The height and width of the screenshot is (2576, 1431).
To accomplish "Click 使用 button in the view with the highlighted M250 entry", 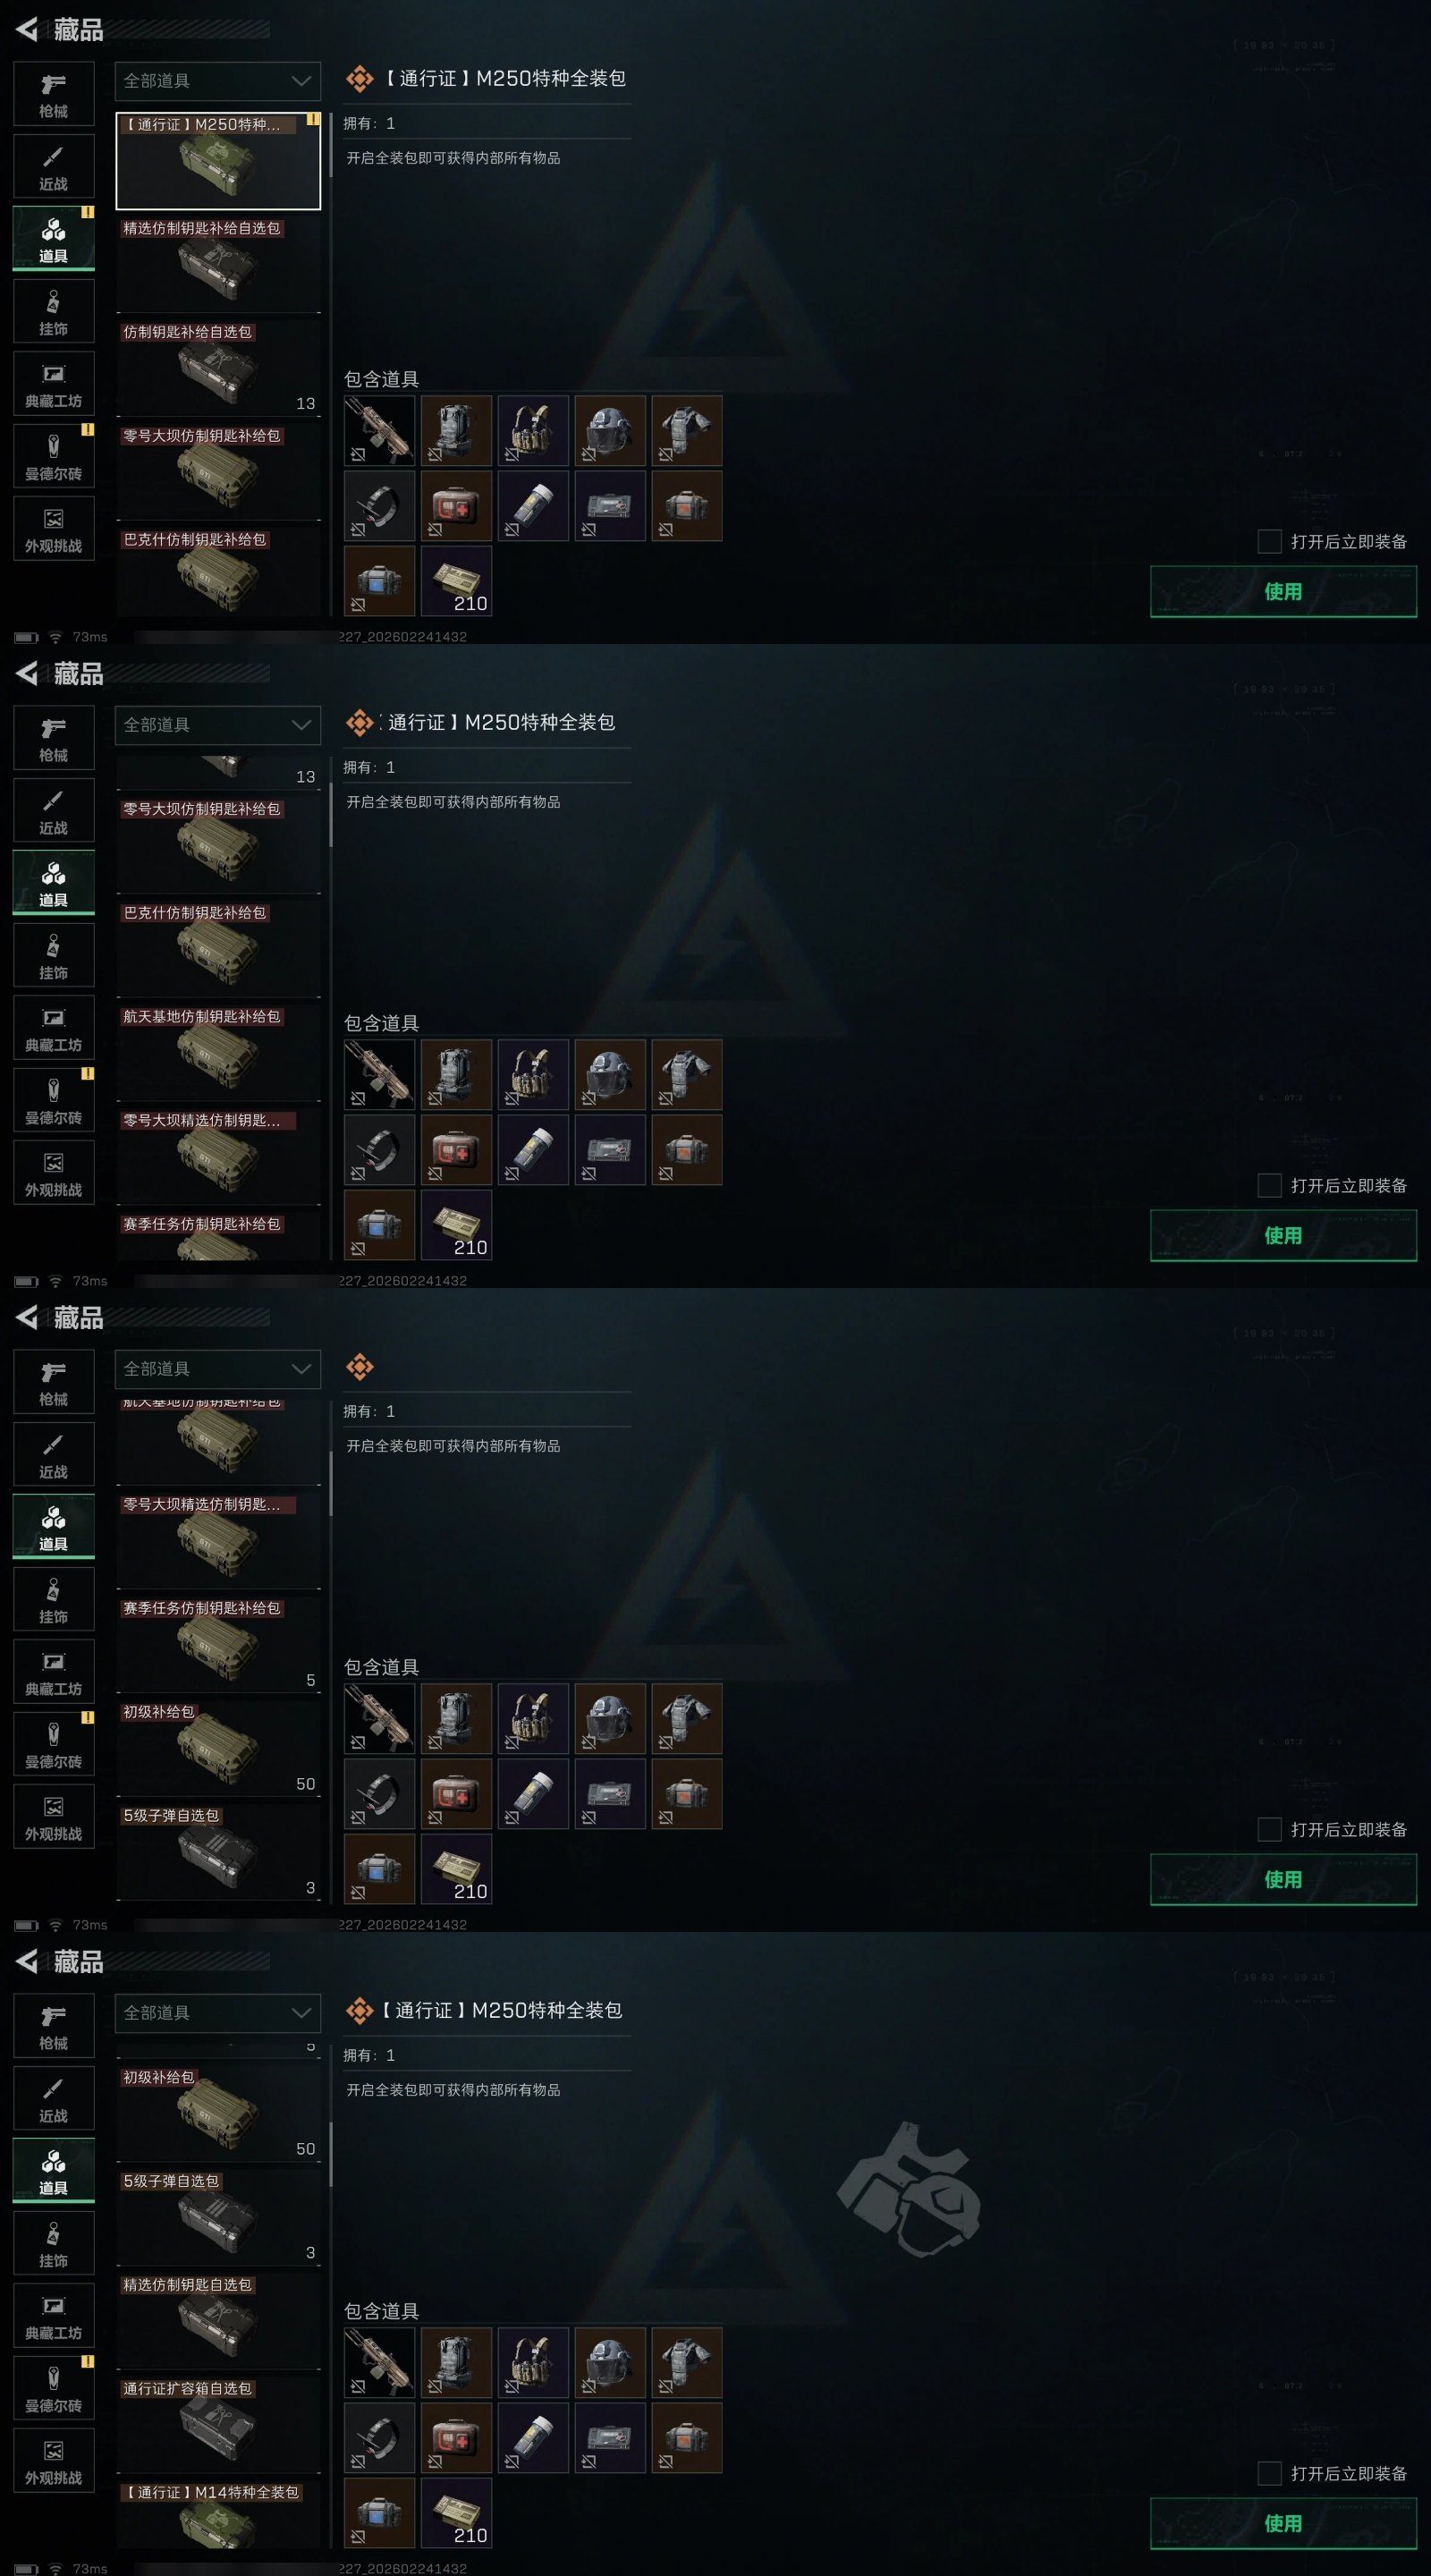I will 1283,591.
